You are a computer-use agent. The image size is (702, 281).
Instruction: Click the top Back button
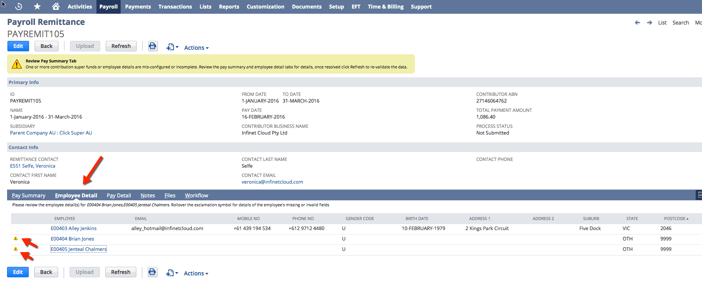click(x=47, y=46)
